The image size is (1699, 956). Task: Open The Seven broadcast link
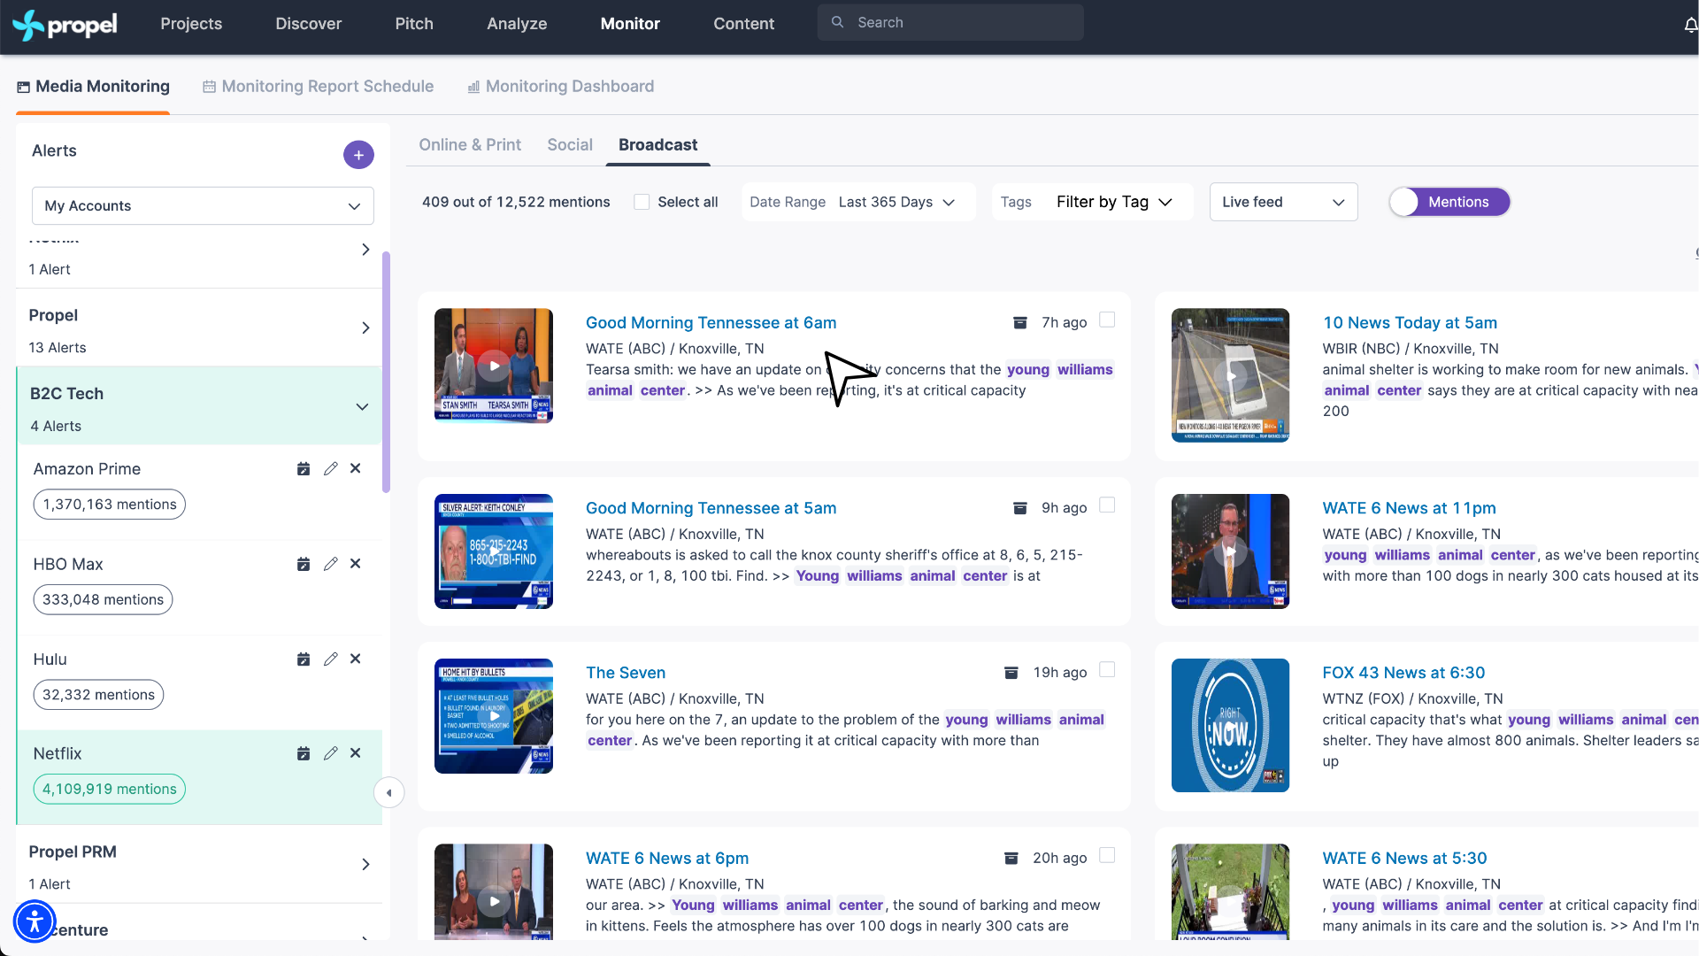click(626, 673)
